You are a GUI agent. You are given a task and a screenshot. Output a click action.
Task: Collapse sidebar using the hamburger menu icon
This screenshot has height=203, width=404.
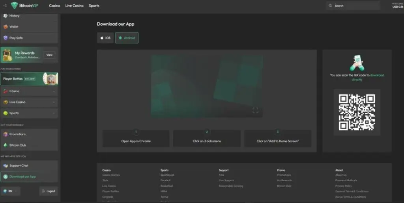5,6
